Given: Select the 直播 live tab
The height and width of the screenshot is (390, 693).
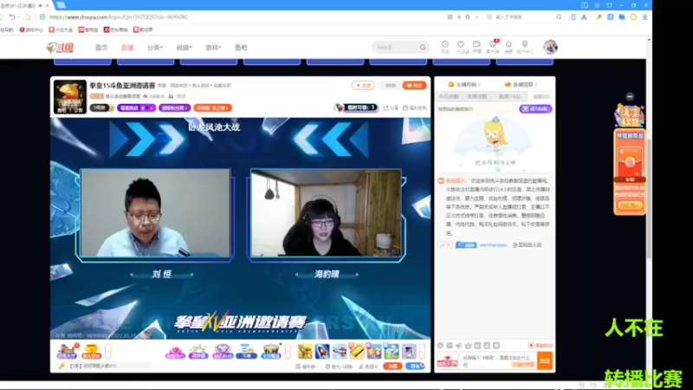Looking at the screenshot, I should click(x=127, y=48).
